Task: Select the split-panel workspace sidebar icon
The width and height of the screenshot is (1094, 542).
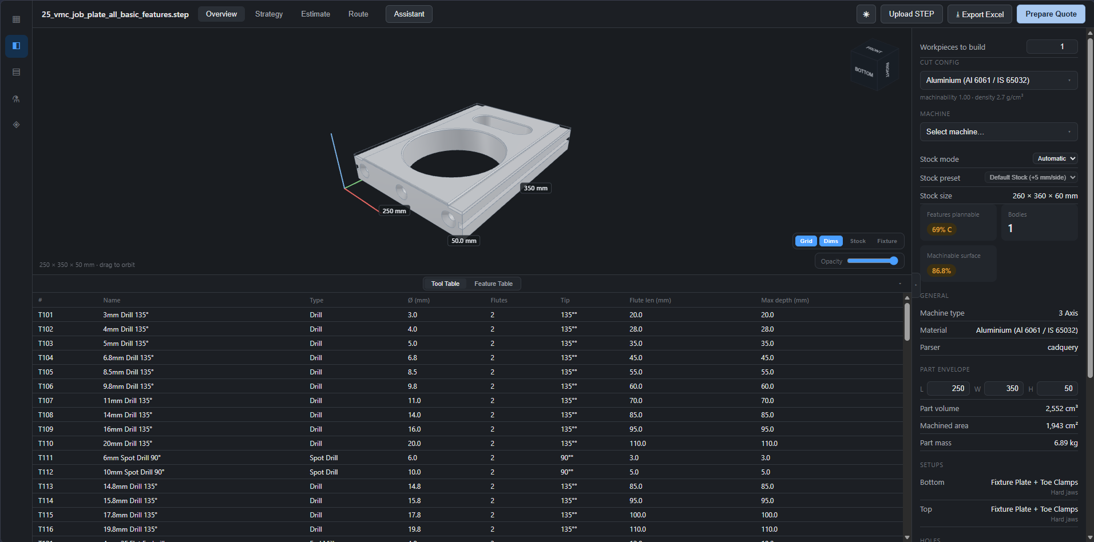Action: (x=16, y=46)
